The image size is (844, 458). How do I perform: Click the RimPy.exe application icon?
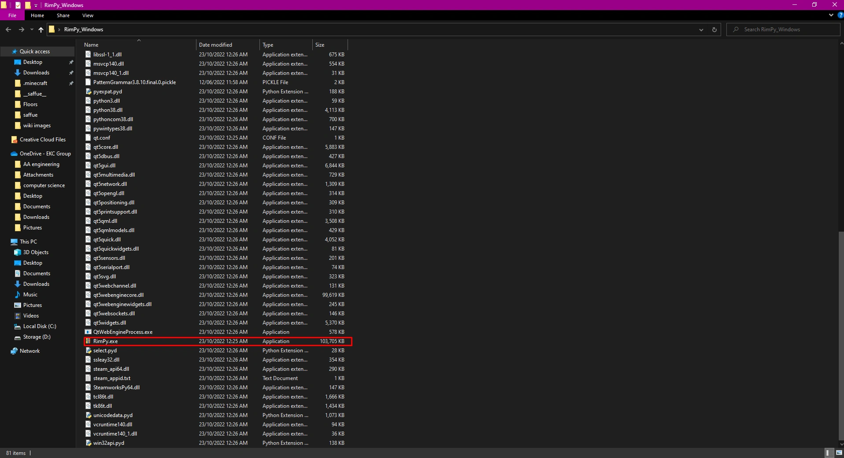click(x=88, y=341)
